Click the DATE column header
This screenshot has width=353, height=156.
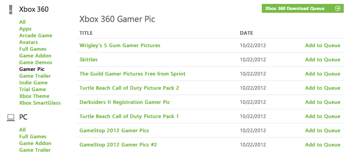pyautogui.click(x=246, y=33)
